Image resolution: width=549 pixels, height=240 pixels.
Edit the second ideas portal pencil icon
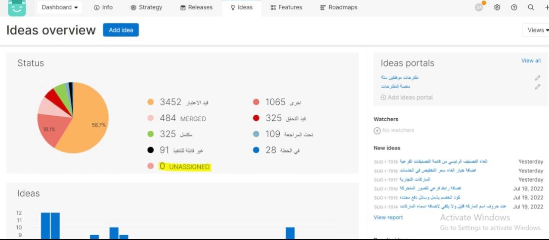537,87
